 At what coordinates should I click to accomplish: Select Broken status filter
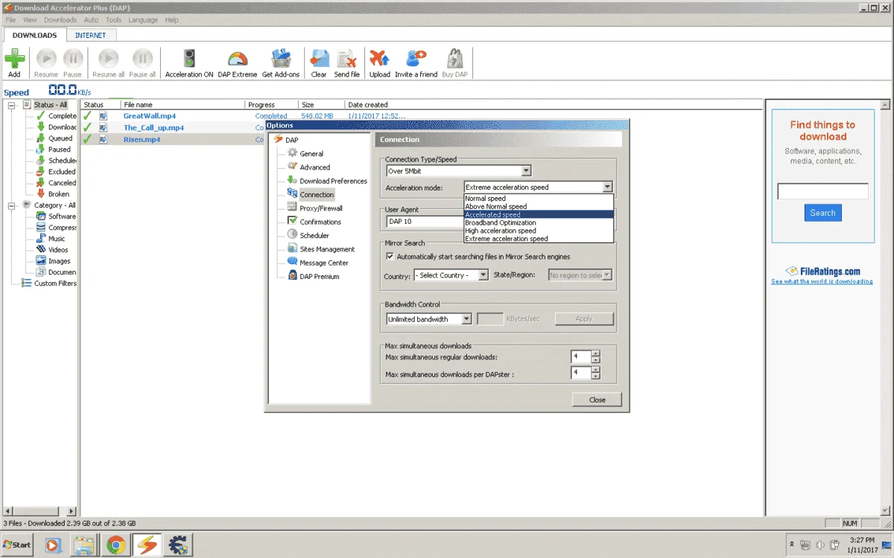click(x=53, y=194)
